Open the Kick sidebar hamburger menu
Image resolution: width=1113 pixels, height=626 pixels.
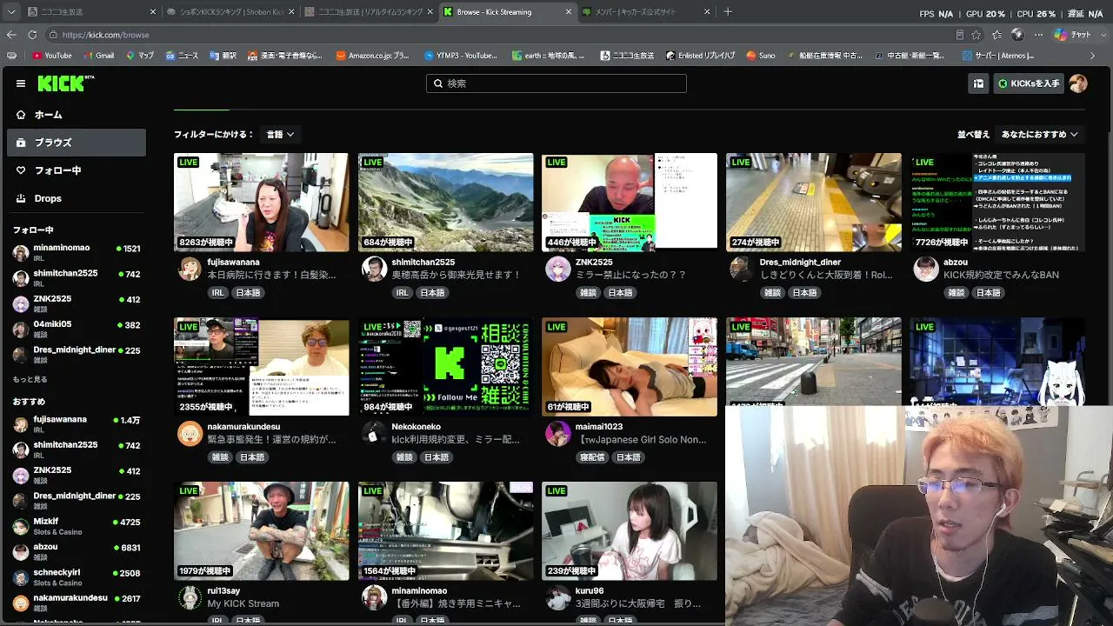(x=21, y=83)
